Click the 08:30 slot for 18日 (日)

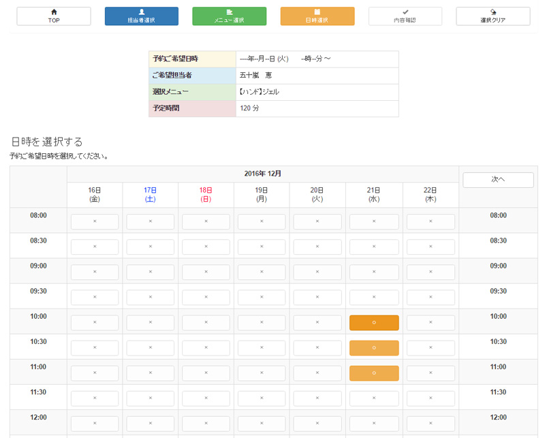click(x=206, y=247)
